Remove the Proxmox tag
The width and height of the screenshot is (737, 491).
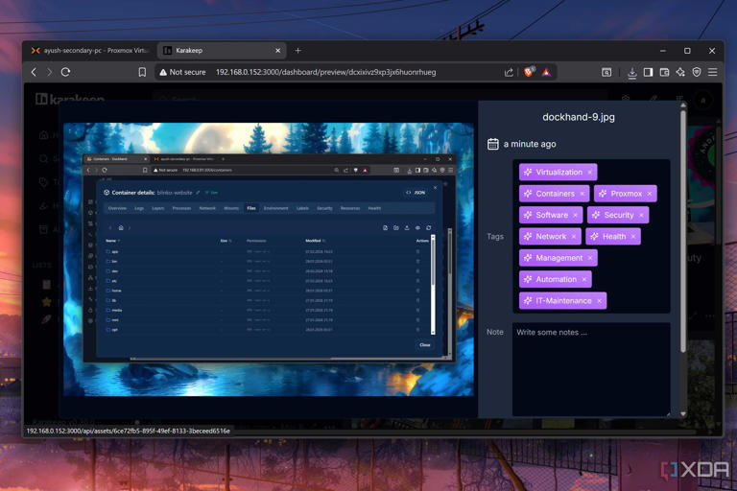click(650, 194)
